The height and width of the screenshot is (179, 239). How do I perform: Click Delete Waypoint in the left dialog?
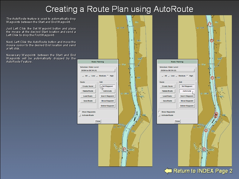click(x=108, y=106)
